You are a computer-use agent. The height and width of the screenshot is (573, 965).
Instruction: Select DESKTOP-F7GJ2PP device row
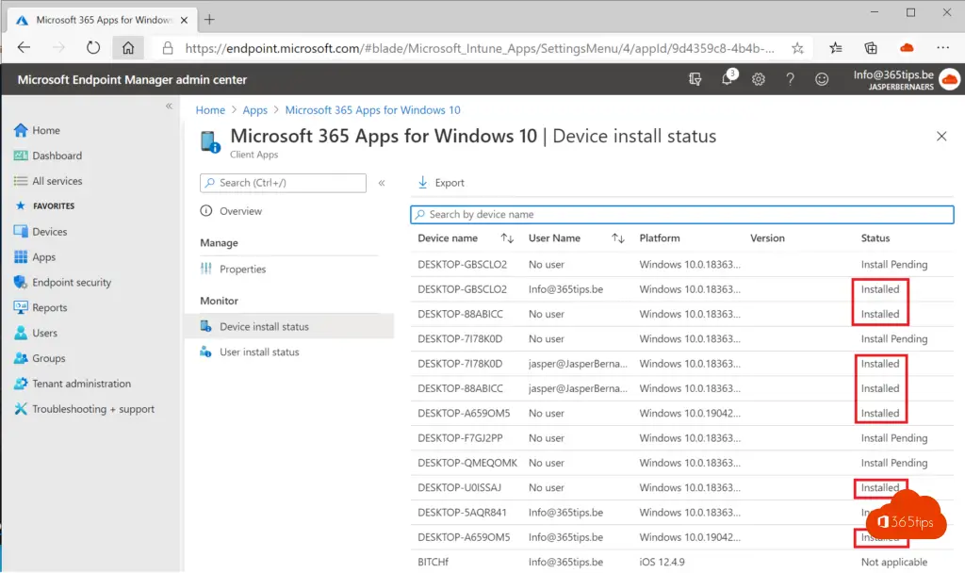coord(682,437)
